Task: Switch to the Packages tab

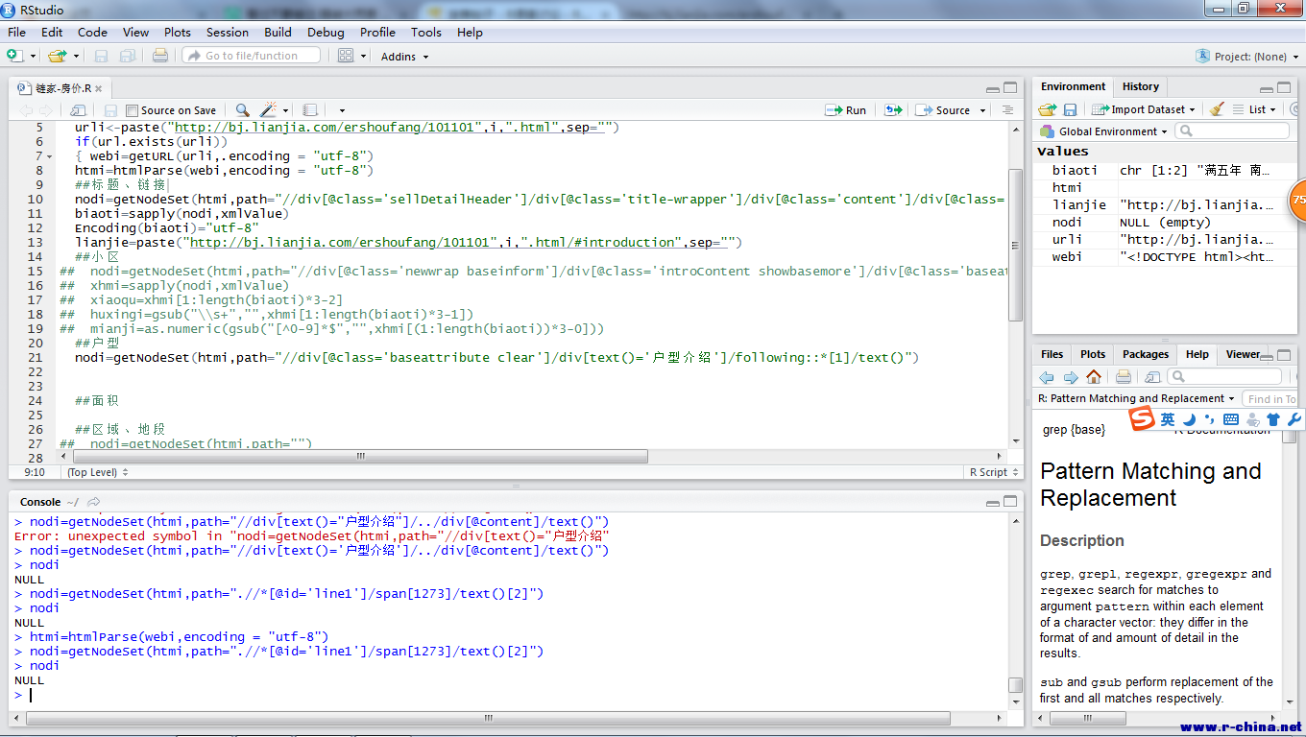Action: 1146,354
